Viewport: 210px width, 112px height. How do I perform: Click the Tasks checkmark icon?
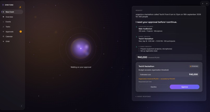[3, 27]
